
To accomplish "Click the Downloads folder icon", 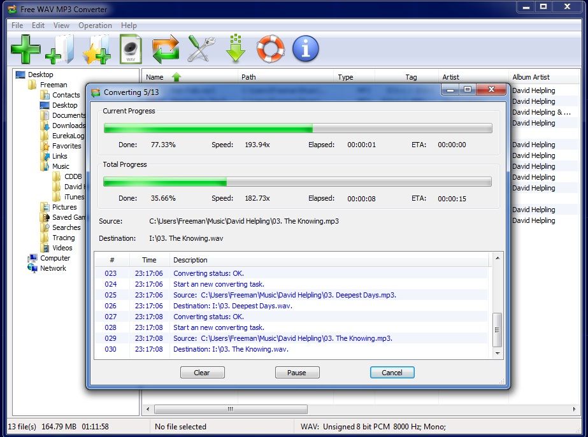I will tap(45, 125).
